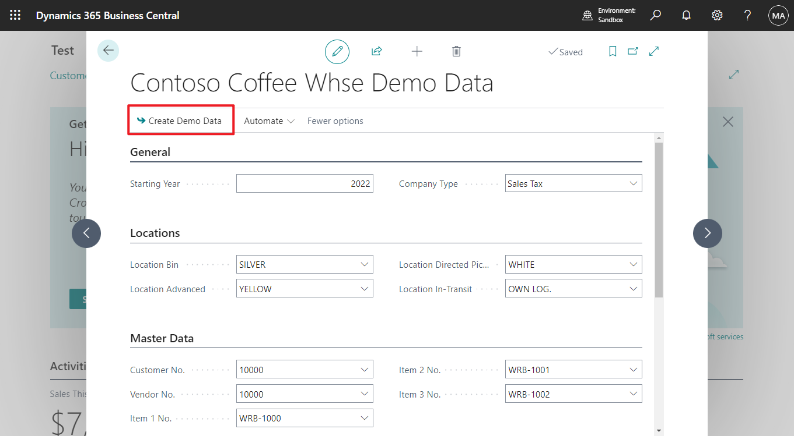Image resolution: width=794 pixels, height=436 pixels.
Task: Expand the Location Bin SILVER dropdown
Action: 365,264
